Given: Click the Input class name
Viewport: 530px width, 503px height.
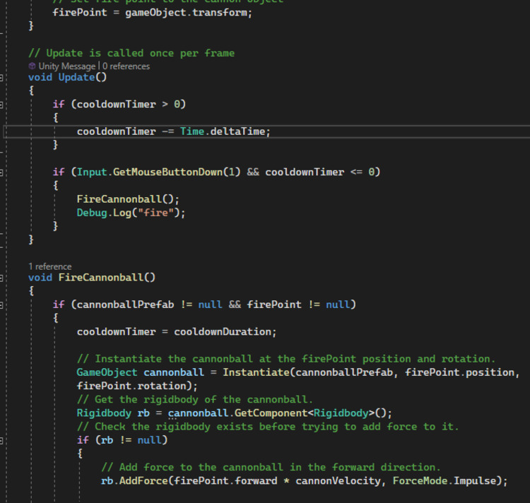Looking at the screenshot, I should pyautogui.click(x=92, y=172).
